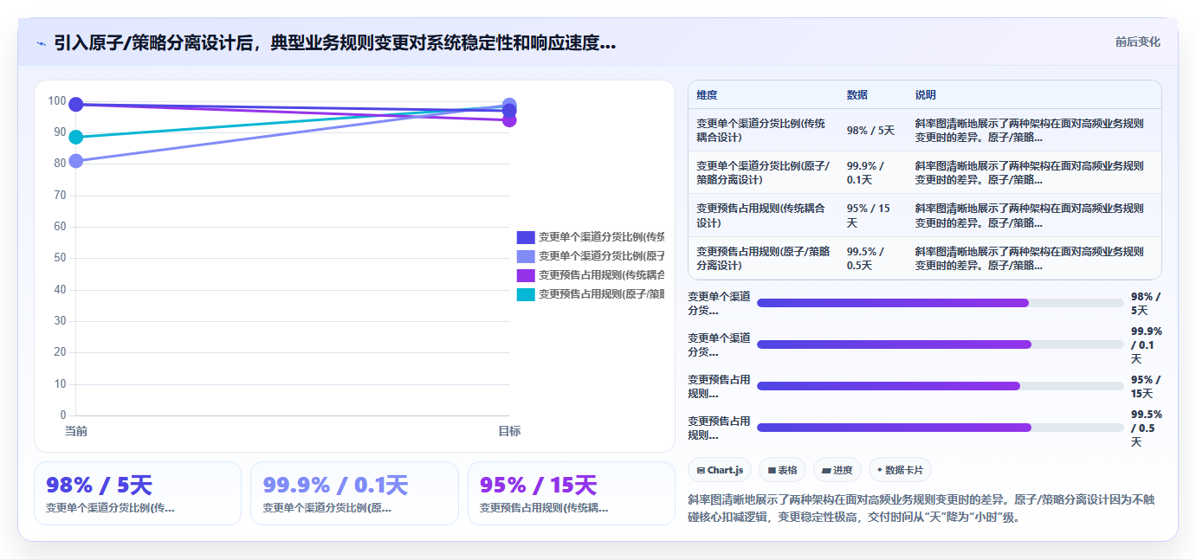
Task: Toggle dark blue legend swatch for 传统 渠道分货比例
Action: click(x=526, y=237)
